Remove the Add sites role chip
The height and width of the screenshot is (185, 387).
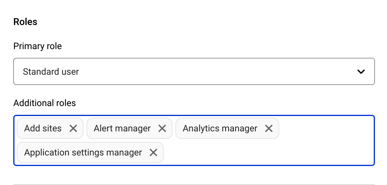point(73,129)
